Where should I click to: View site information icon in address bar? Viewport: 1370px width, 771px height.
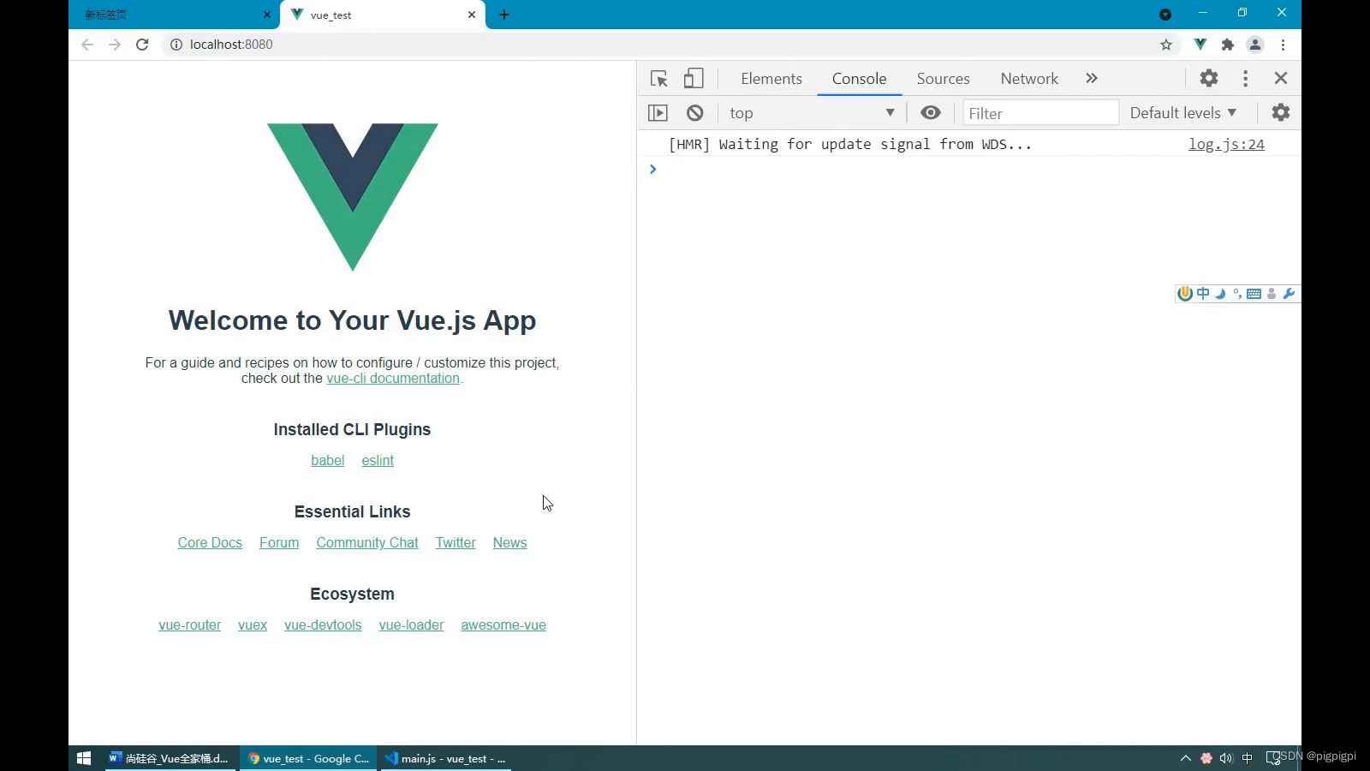coord(176,45)
